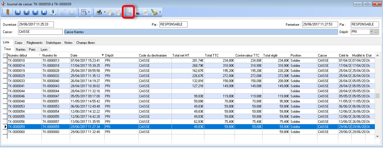383x148 pixels.
Task: Click the printer icon
Action: [x=99, y=12]
